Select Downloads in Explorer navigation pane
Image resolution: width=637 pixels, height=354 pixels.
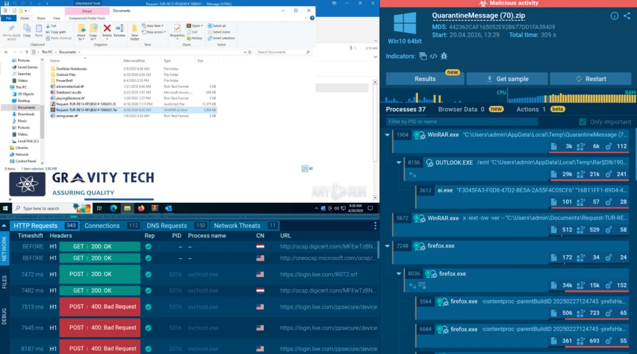(26, 114)
